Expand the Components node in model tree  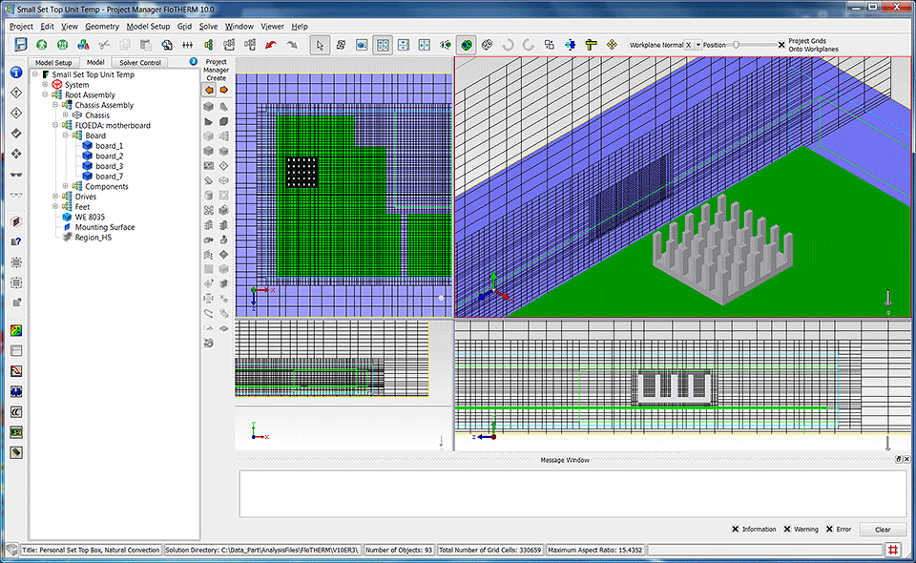(x=66, y=186)
